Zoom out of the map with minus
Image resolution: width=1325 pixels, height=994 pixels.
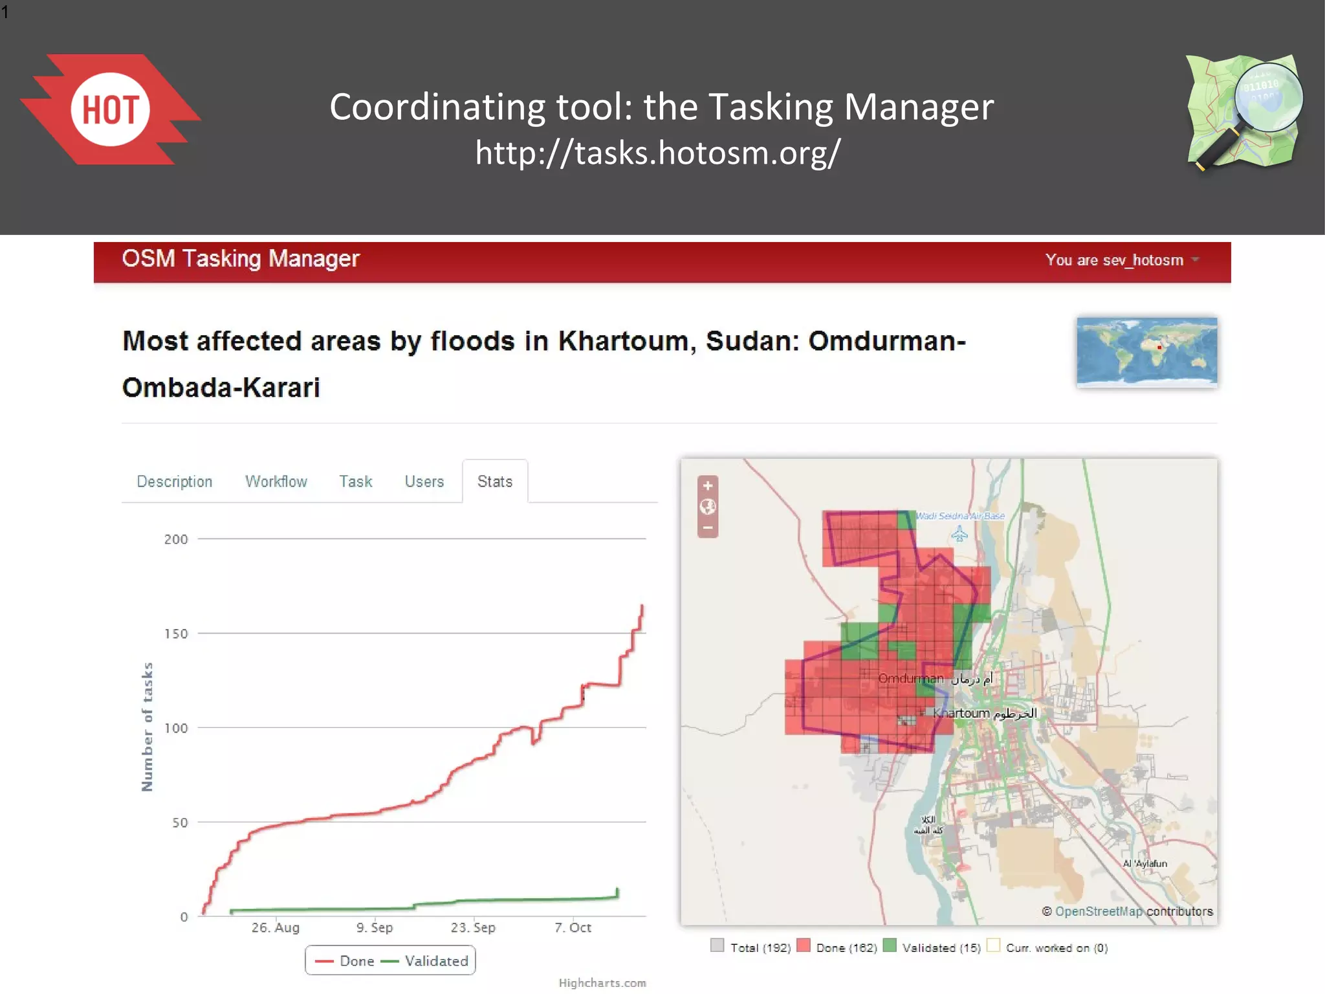pos(708,528)
